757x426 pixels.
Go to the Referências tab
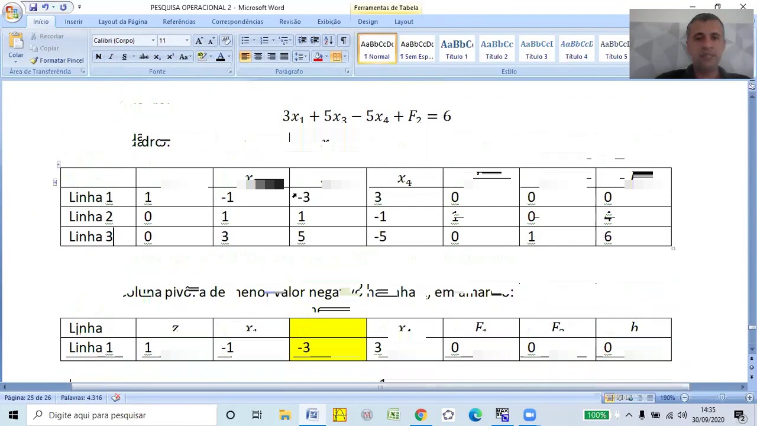coord(179,22)
